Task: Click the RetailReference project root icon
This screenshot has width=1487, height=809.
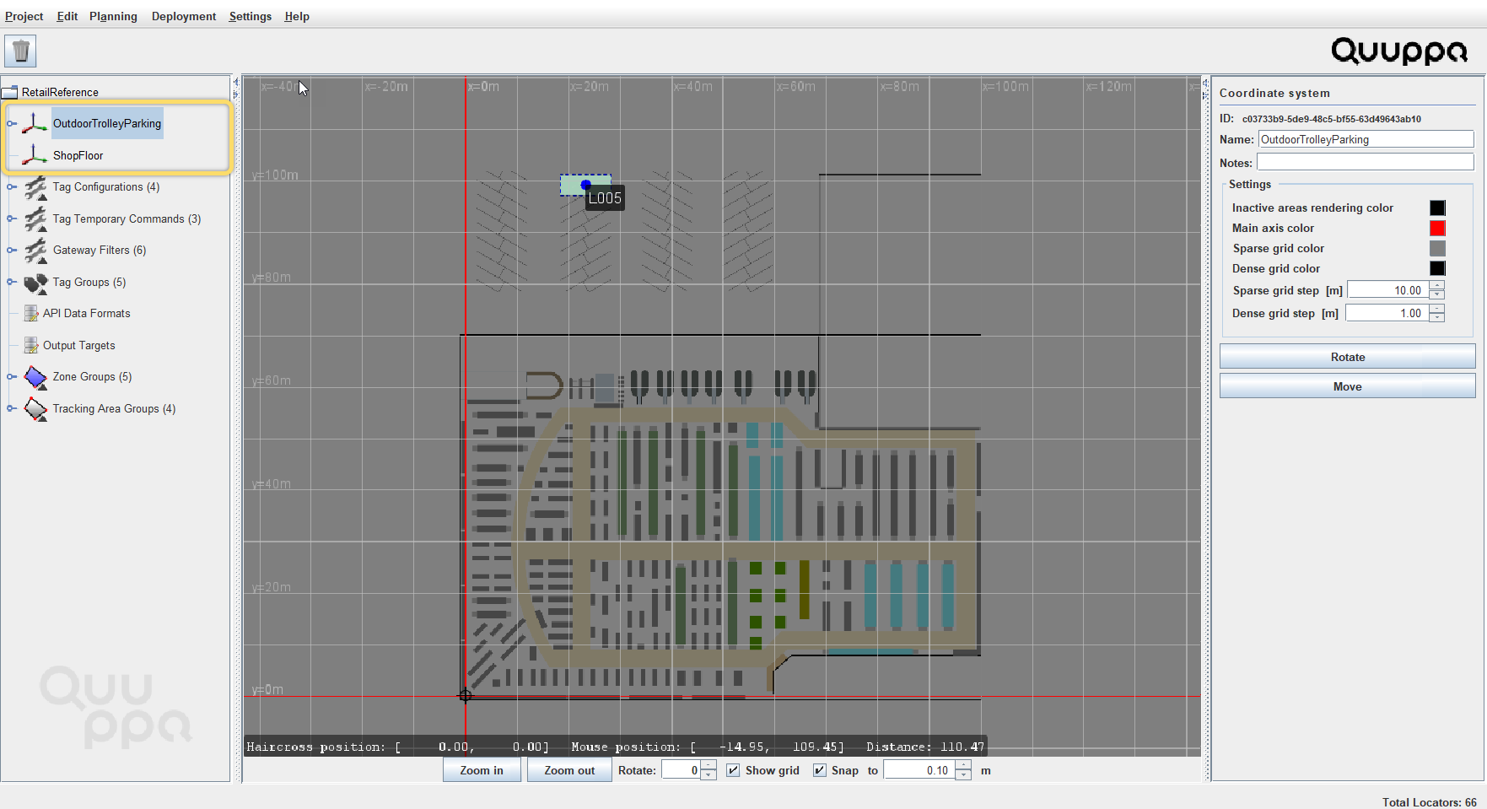Action: tap(9, 92)
